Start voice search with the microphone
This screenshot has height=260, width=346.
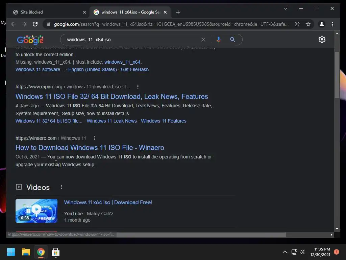[x=219, y=40]
